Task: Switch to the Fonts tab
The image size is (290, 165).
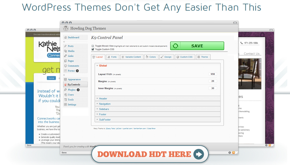Action: [112, 57]
